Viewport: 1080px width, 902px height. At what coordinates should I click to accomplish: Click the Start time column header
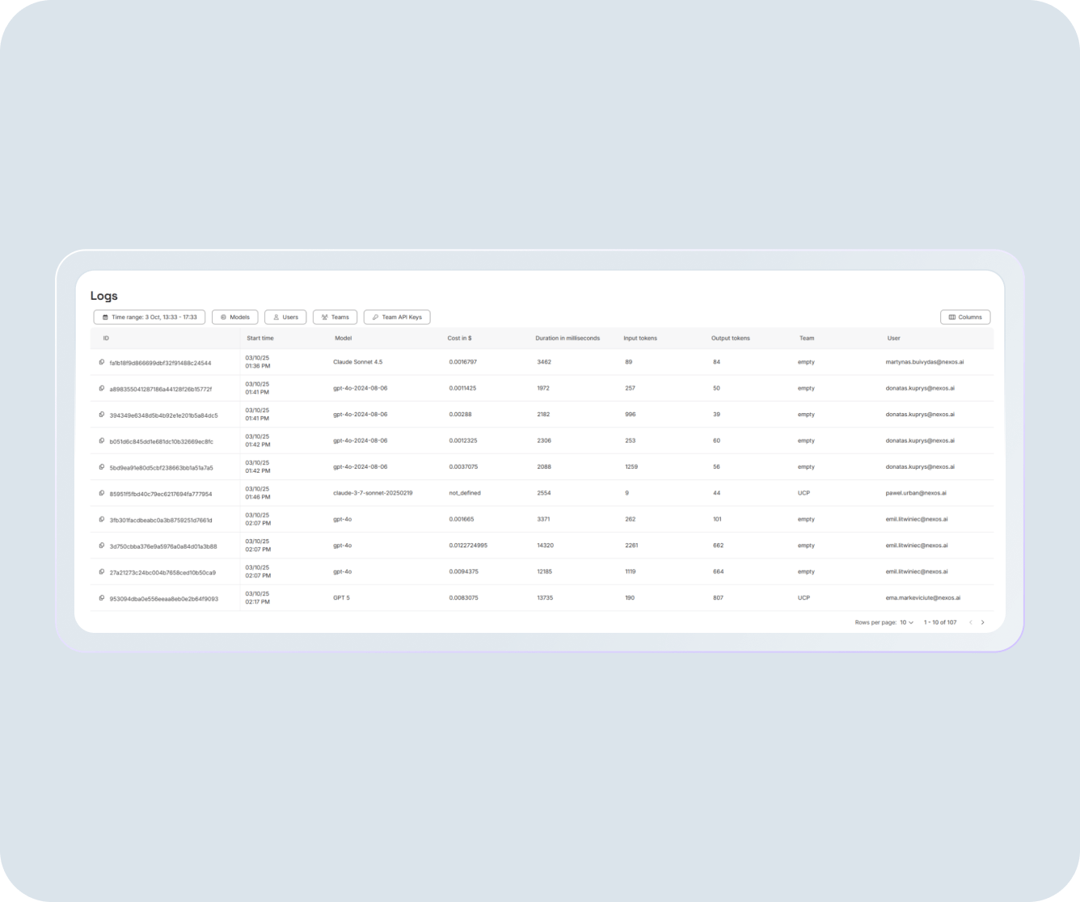261,338
